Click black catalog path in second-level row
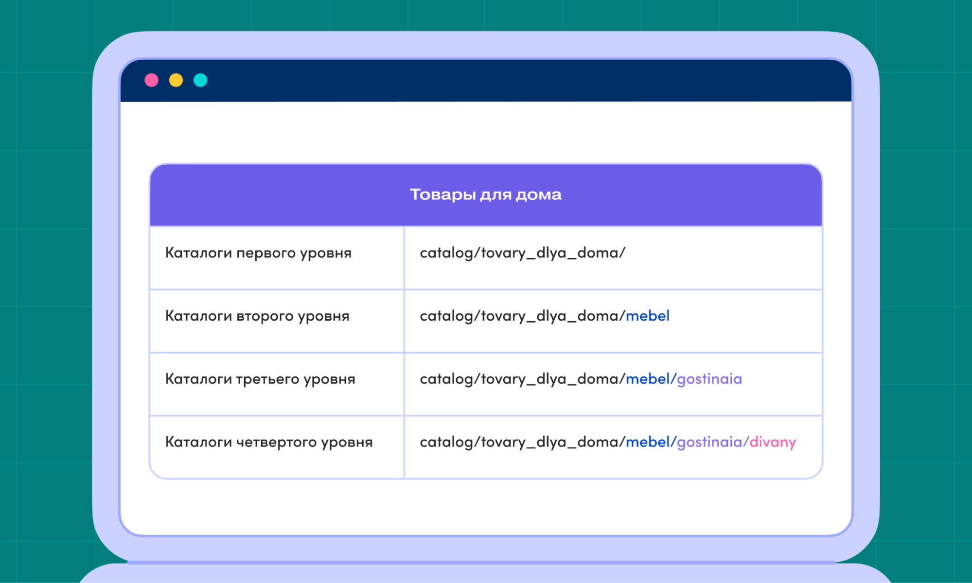The width and height of the screenshot is (972, 583). tap(522, 316)
